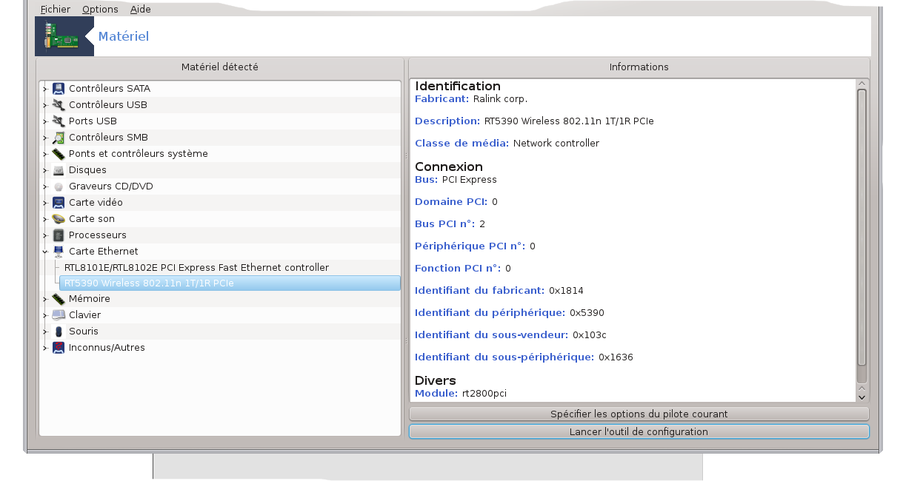This screenshot has width=903, height=481.
Task: Click the Fonction PCI n° line
Action: (463, 268)
